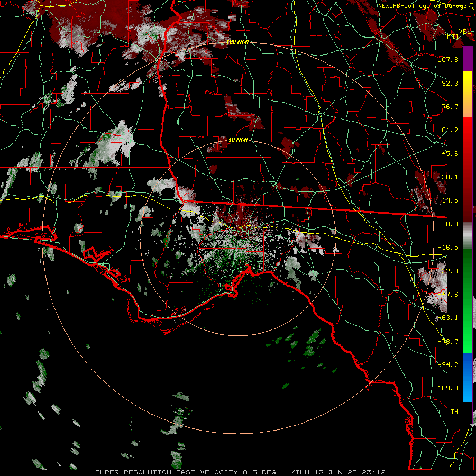Click the 92.3 velocity scale value
The width and height of the screenshot is (476, 476).
point(450,83)
